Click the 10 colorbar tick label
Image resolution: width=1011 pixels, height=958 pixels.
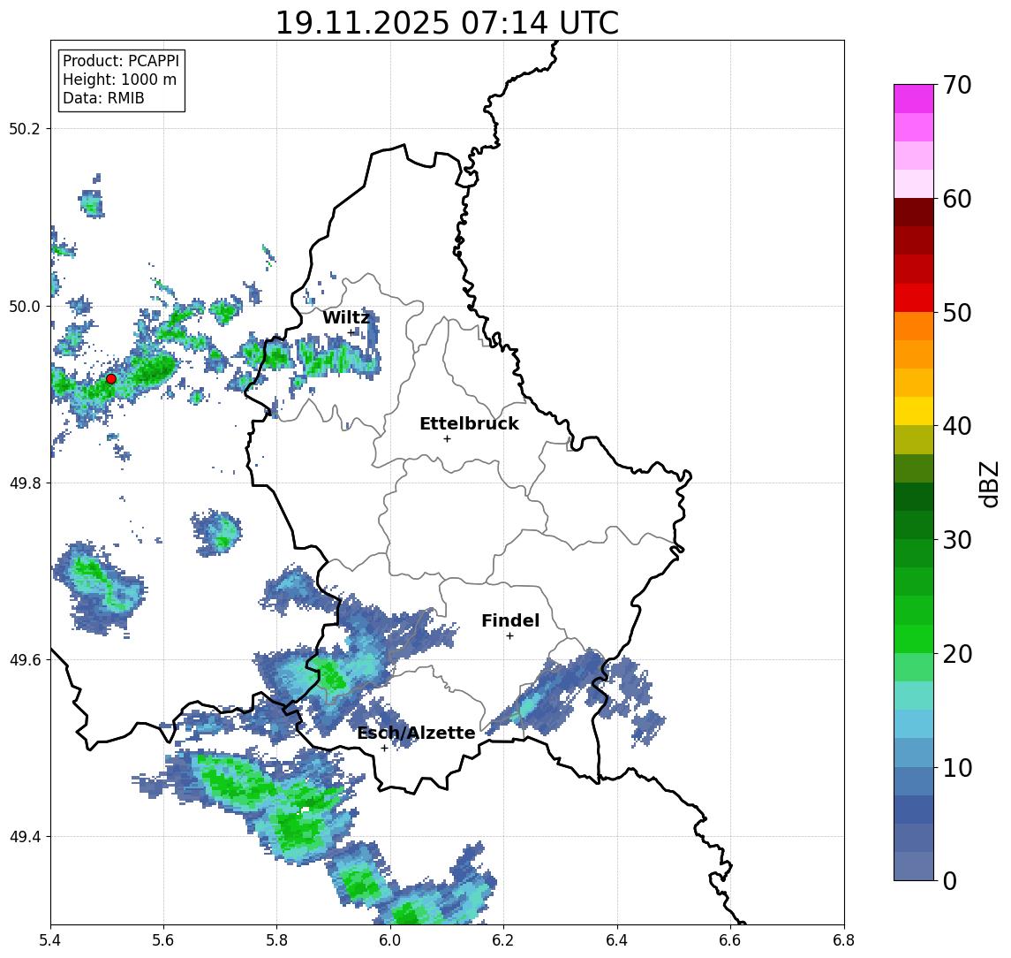957,768
